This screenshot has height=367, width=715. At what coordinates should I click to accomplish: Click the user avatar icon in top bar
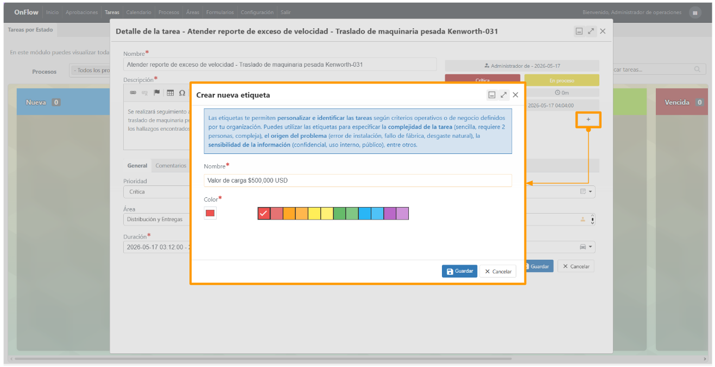click(x=695, y=12)
